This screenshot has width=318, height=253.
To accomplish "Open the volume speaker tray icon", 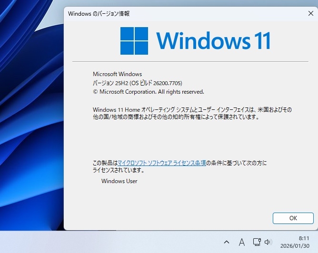I will coord(268,242).
